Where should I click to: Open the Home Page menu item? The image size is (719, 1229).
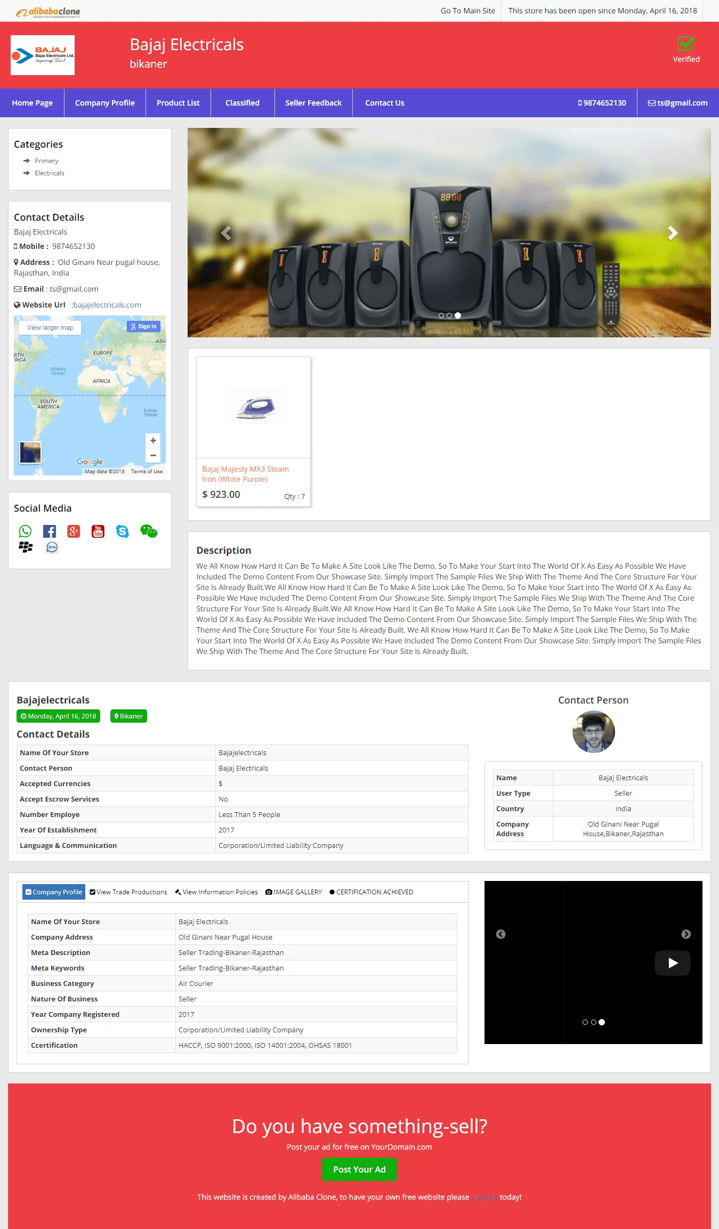(x=33, y=103)
